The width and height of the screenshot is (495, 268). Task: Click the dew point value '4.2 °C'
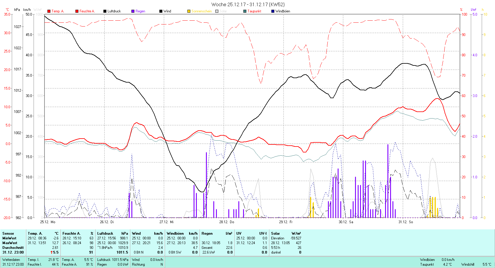pyautogui.click(x=448, y=264)
